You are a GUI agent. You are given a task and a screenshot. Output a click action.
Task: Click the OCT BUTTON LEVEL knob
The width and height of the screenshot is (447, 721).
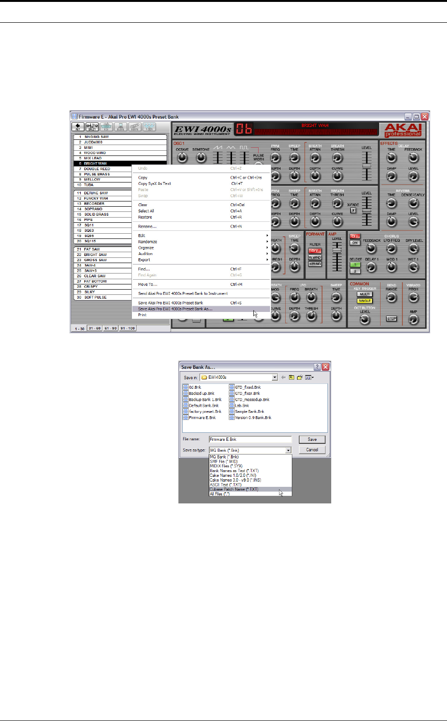point(364,319)
